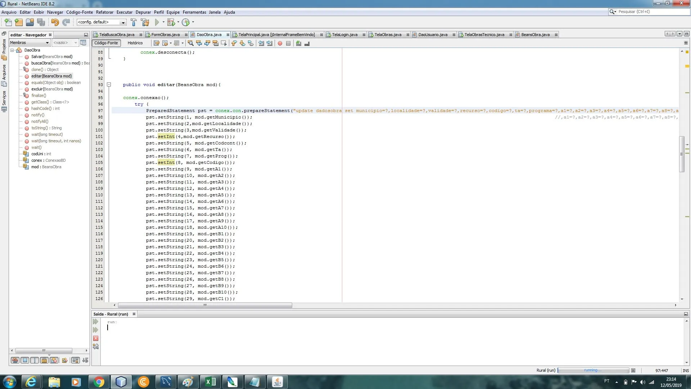Open the Refatorar menu
The image size is (691, 389).
(x=104, y=12)
